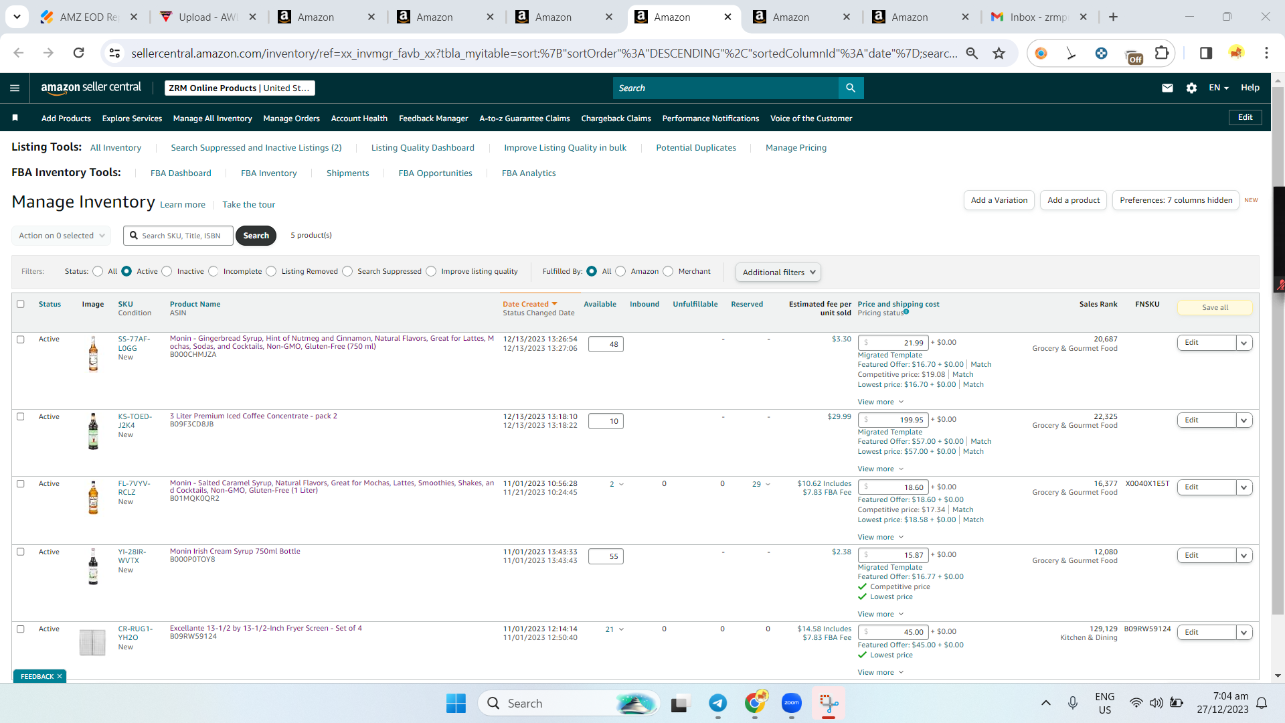The width and height of the screenshot is (1285, 723).
Task: Click the Add a Variation button
Action: (999, 200)
